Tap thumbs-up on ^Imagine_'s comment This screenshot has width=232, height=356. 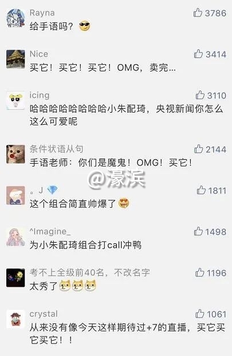[x=198, y=232]
